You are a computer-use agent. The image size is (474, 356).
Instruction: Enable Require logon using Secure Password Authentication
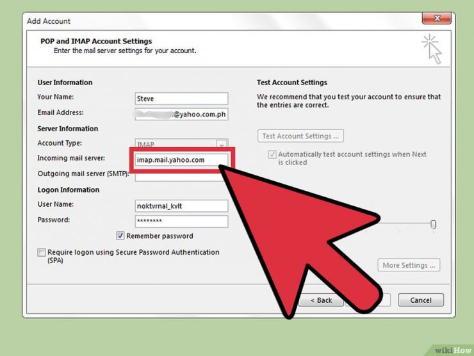click(x=42, y=253)
